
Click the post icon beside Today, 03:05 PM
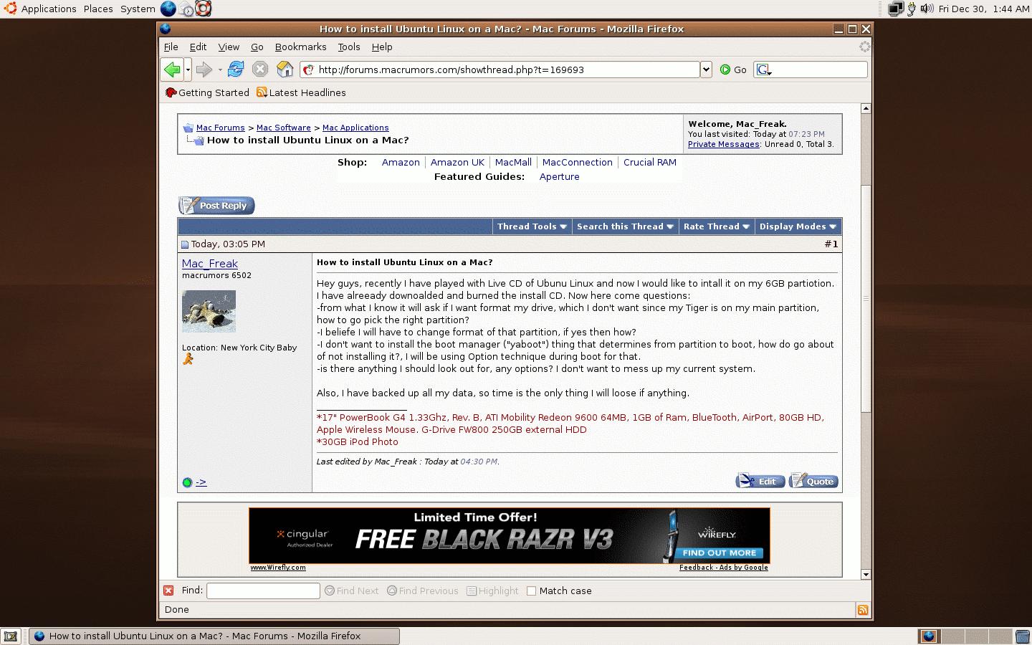[x=185, y=245]
